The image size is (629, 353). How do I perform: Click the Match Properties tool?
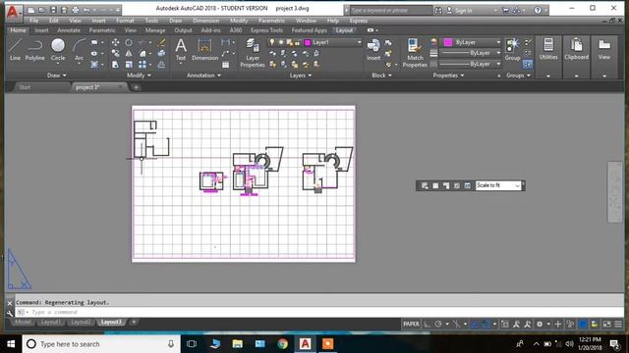point(415,52)
